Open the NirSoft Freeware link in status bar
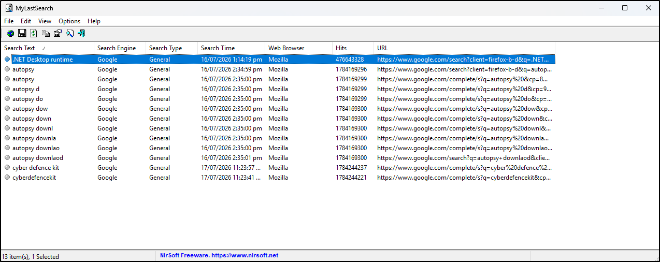This screenshot has width=660, height=262. [x=219, y=256]
